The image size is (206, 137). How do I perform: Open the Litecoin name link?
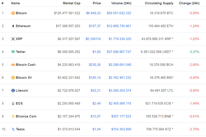22,91
